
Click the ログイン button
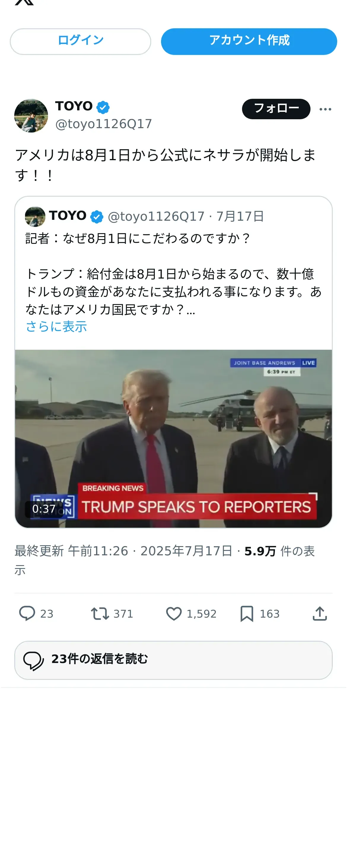coord(80,41)
